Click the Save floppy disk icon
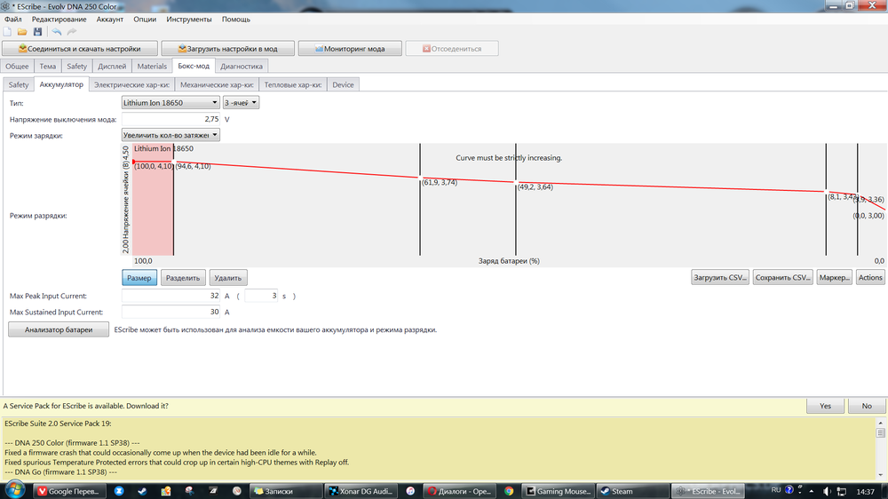Screen dimensions: 888x499 [37, 32]
